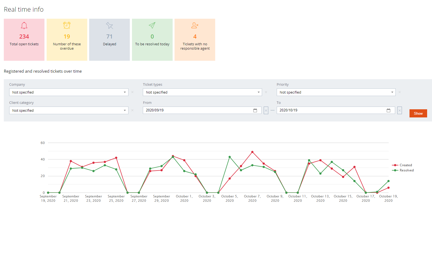Open the 71 Delayed tickets card

point(109,40)
